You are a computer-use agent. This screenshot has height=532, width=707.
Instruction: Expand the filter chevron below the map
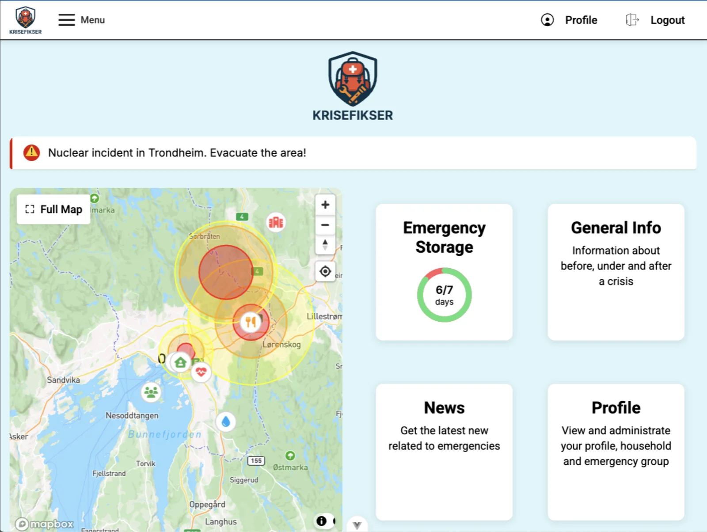[357, 525]
